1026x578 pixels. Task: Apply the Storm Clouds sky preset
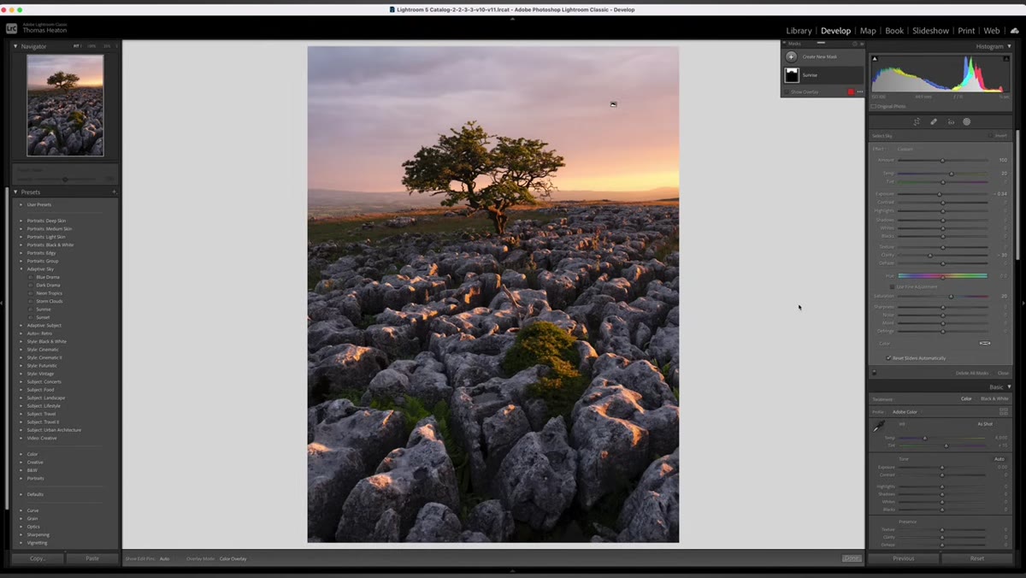(50, 301)
